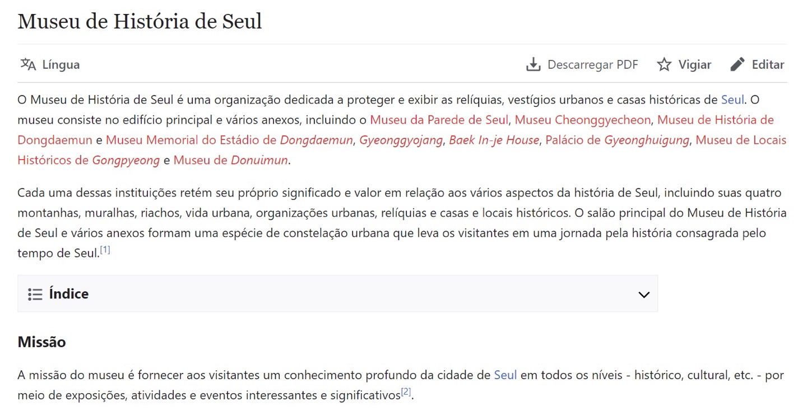
Task: Click the Missão section heading
Action: click(x=41, y=342)
